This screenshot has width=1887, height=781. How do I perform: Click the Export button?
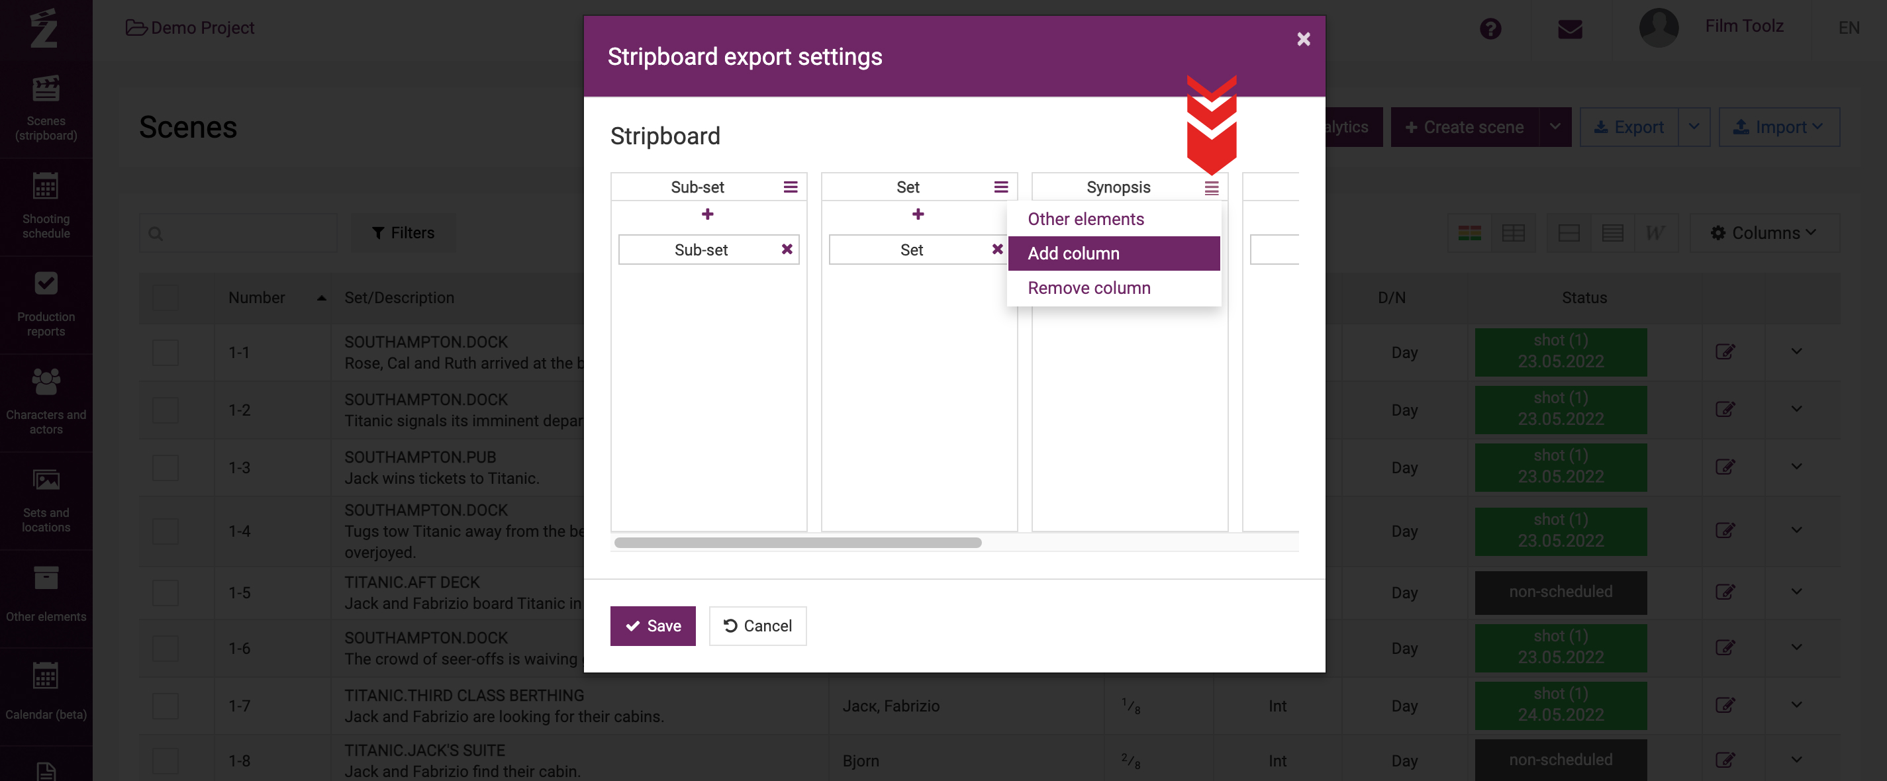pyautogui.click(x=1629, y=126)
